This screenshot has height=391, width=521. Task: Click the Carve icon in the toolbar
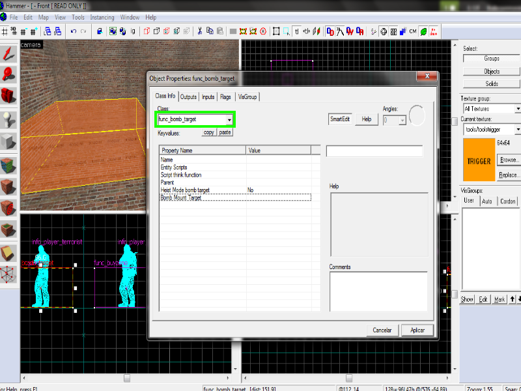pyautogui.click(x=100, y=31)
